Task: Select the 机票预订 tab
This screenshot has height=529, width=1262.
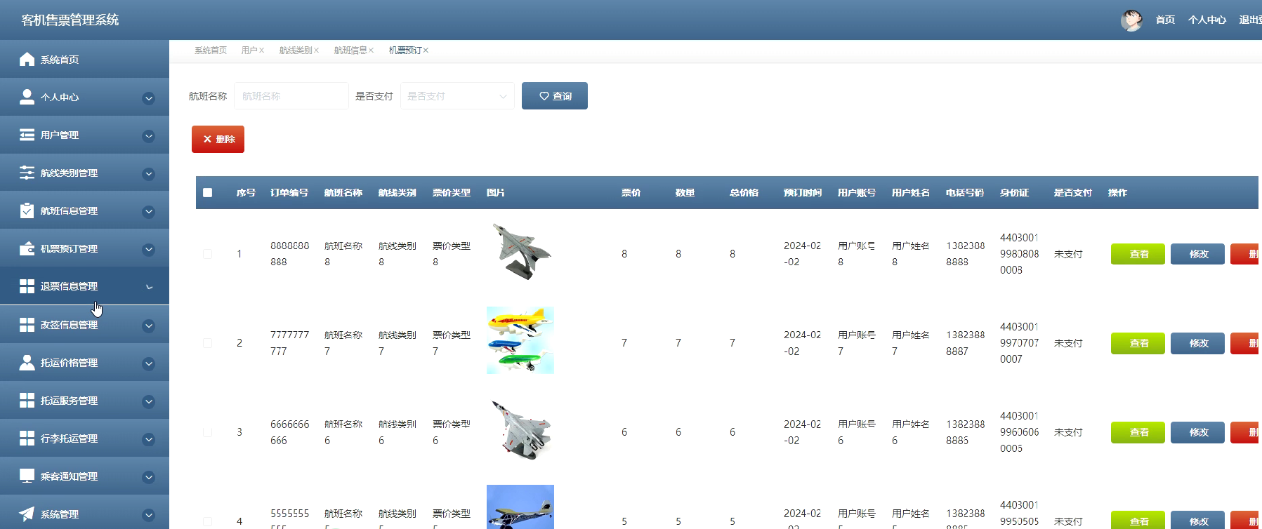Action: 405,51
